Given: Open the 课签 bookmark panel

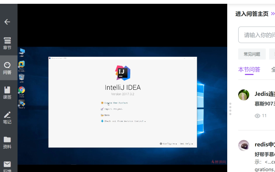Looking at the screenshot, I should pyautogui.click(x=7, y=93).
